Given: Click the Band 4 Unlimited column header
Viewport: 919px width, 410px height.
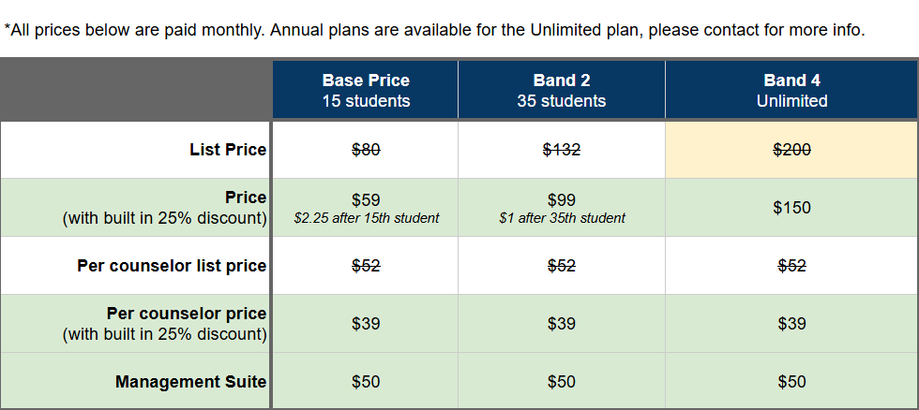Looking at the screenshot, I should coord(791,91).
